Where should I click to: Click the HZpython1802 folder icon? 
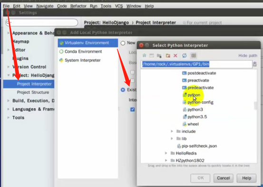coord(173,160)
